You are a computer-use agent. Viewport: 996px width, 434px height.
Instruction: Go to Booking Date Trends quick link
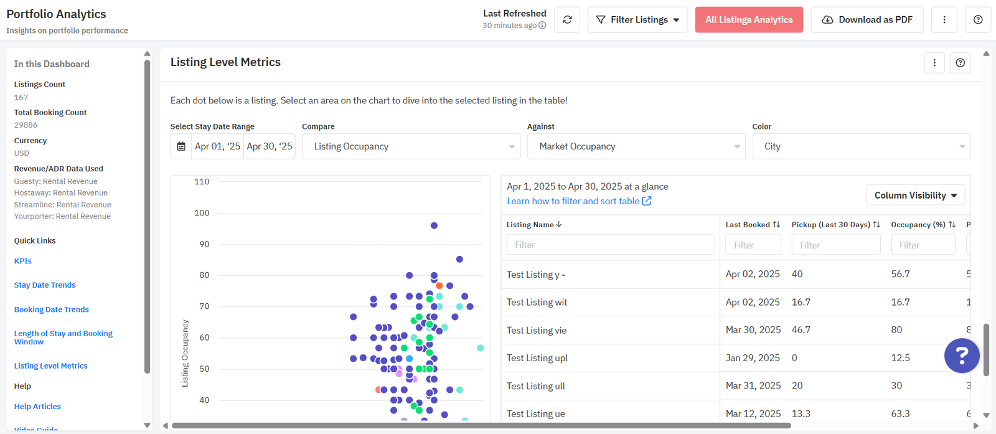tap(52, 309)
